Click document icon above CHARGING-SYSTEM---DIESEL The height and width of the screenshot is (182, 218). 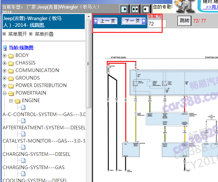coord(23,147)
